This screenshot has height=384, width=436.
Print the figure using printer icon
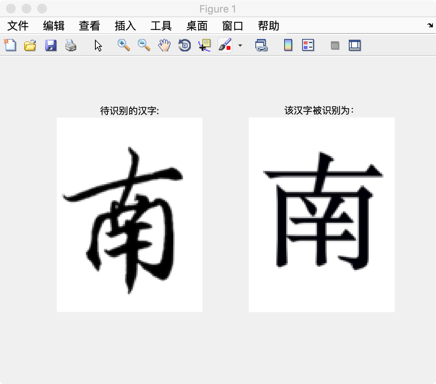[70, 45]
